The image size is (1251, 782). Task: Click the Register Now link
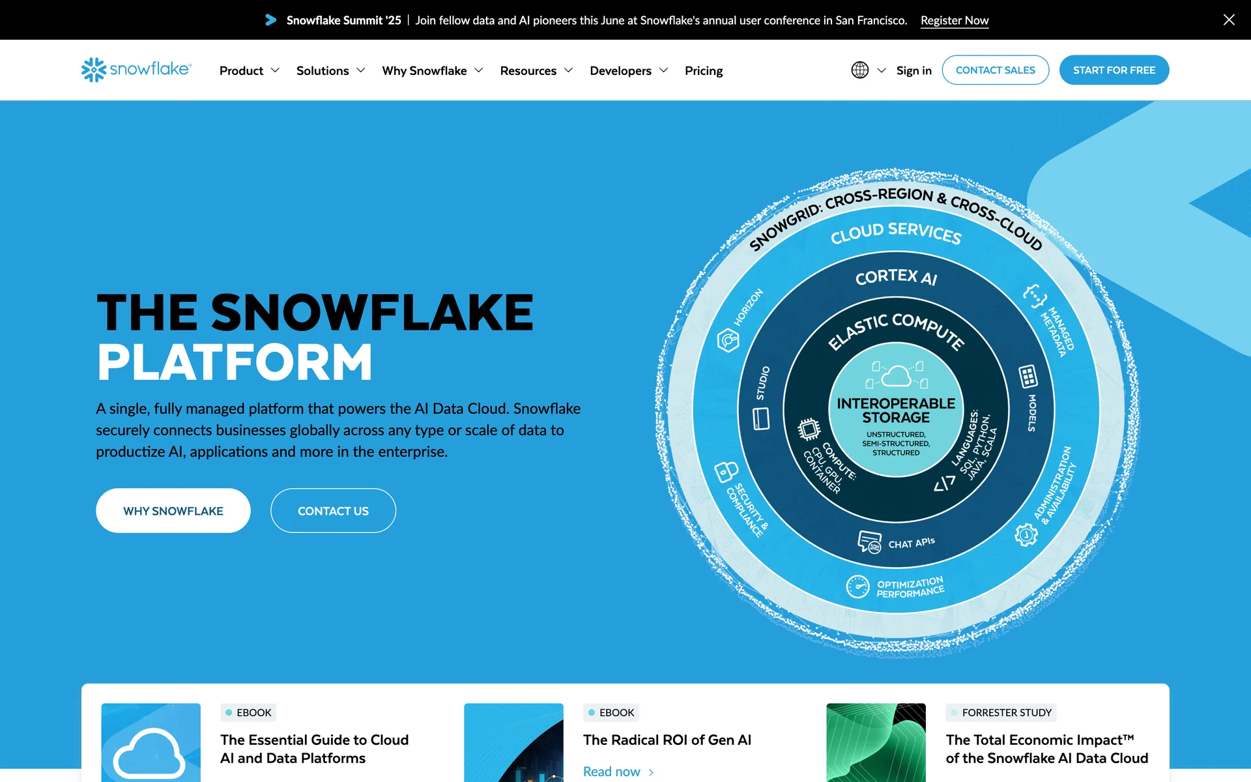954,20
